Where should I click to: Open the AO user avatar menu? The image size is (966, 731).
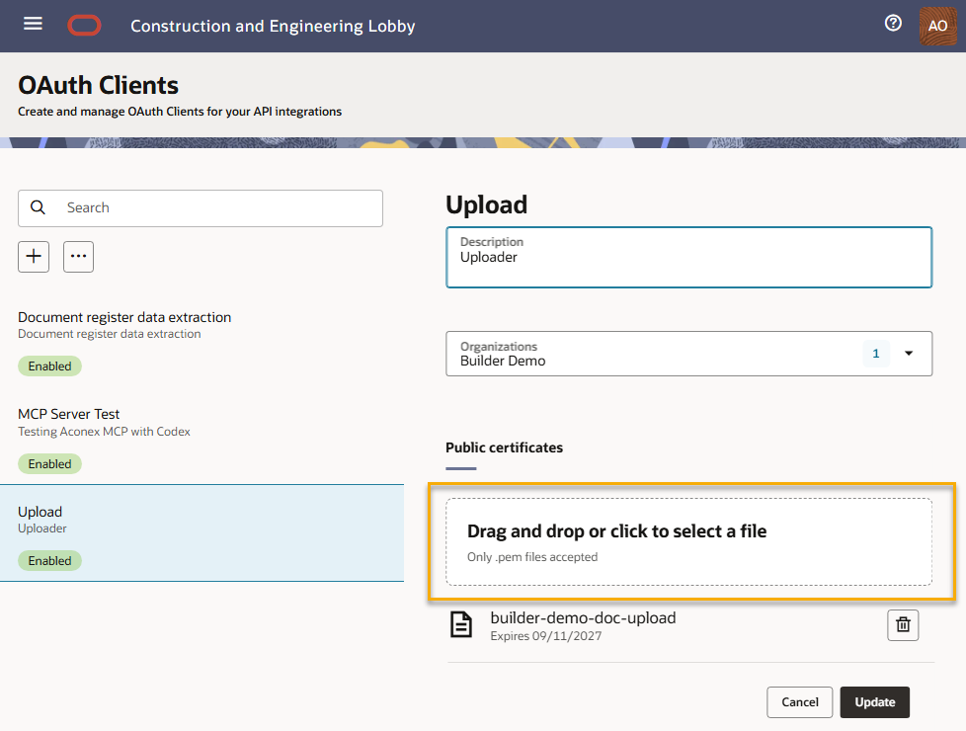(937, 26)
